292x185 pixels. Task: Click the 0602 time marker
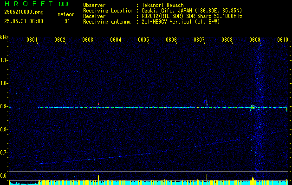click(x=59, y=39)
